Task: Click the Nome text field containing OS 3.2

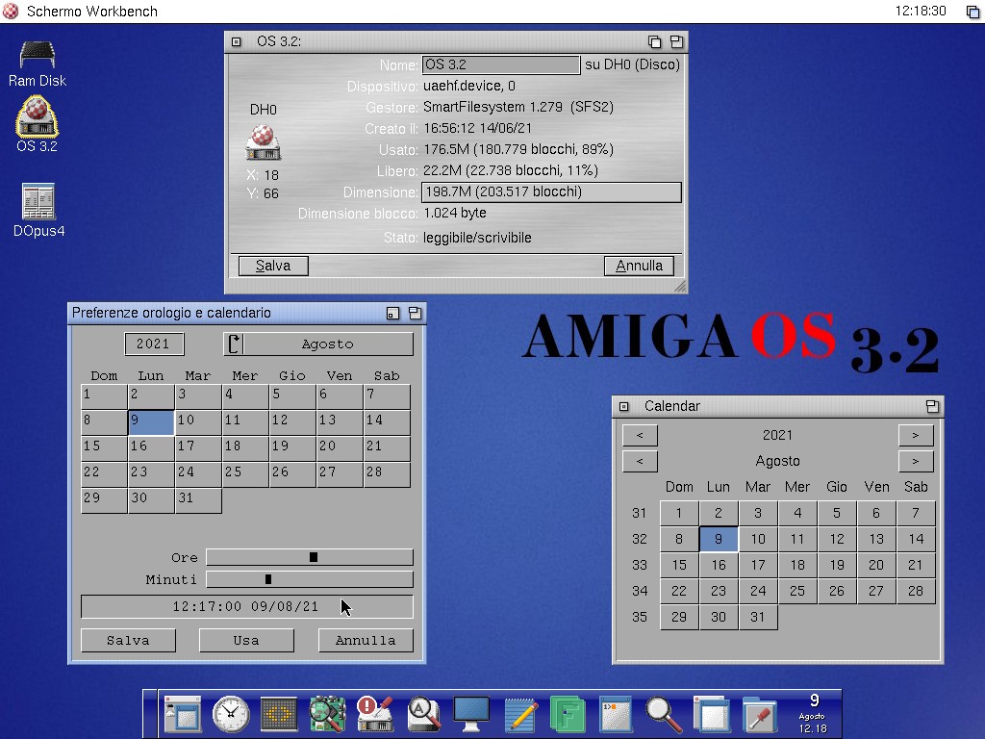Action: coord(500,64)
